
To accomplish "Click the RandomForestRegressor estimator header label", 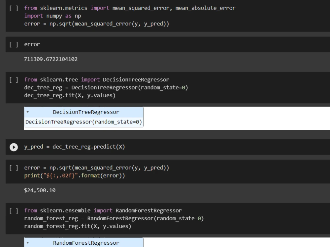I will point(86,243).
